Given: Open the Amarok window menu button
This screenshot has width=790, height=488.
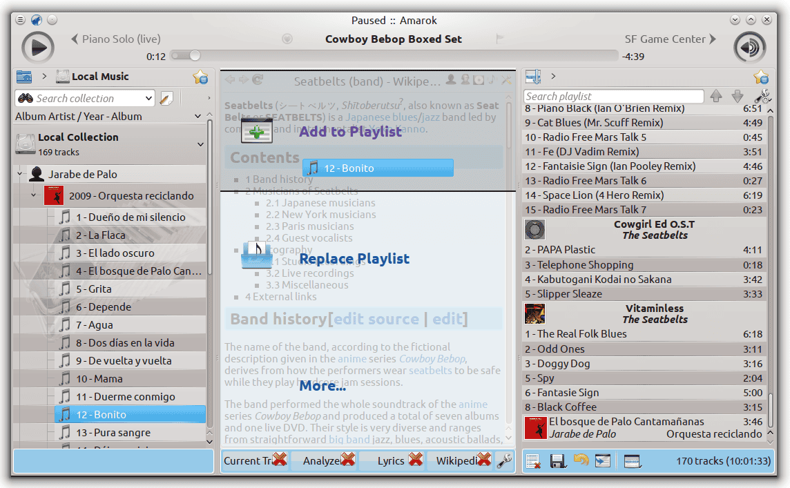Looking at the screenshot, I should click(20, 19).
